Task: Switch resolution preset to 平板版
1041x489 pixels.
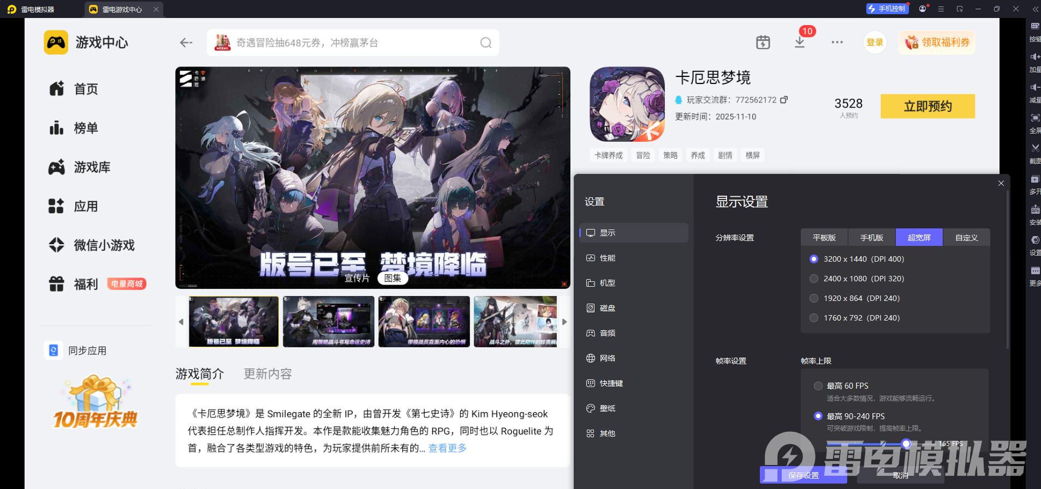Action: click(x=824, y=238)
